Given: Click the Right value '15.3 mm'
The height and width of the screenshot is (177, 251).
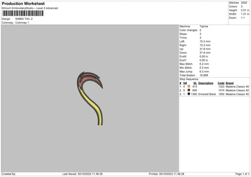Looking at the screenshot, I should (205, 45).
